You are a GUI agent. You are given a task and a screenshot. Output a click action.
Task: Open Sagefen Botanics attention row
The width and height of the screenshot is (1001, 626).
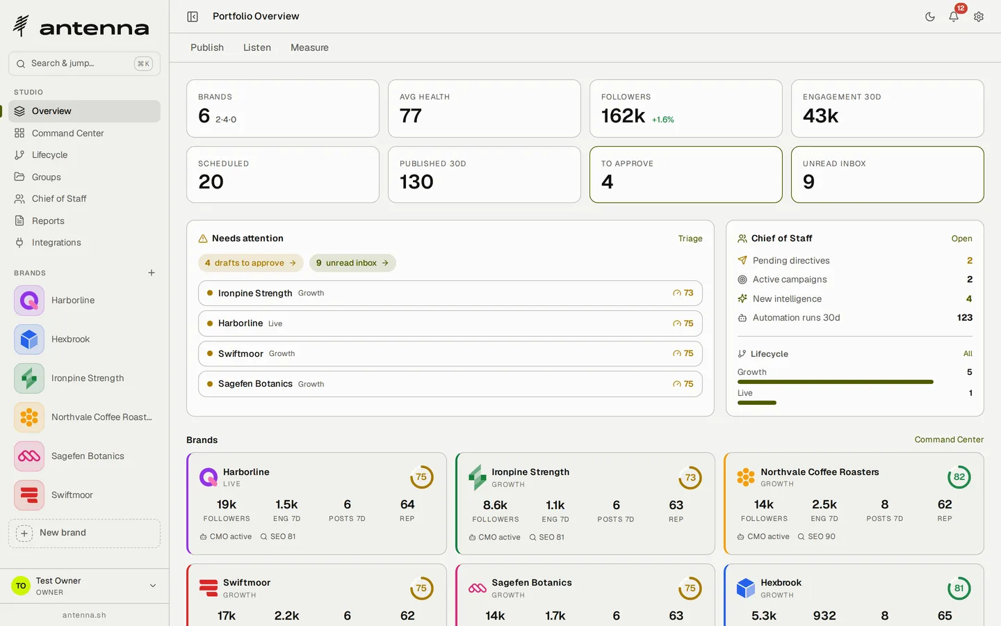pos(450,384)
